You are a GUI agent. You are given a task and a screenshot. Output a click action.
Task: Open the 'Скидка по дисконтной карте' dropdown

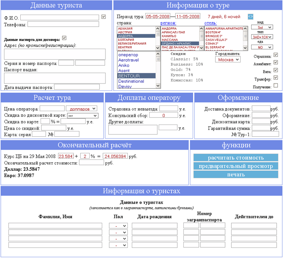pos(83,115)
